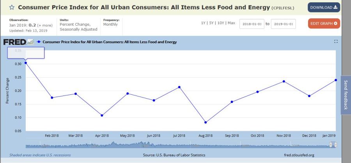Image resolution: width=351 pixels, height=163 pixels.
Task: Click the November 2018 data point
Action: 284,81
